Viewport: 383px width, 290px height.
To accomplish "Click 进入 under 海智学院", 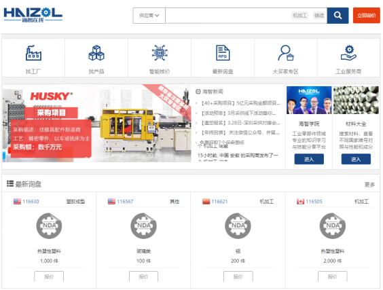I will (x=309, y=160).
